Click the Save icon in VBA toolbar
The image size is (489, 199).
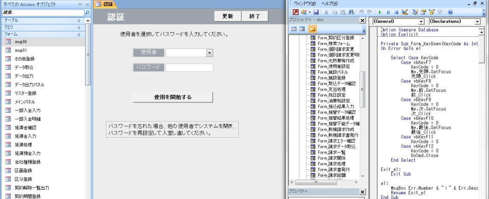pos(316,12)
